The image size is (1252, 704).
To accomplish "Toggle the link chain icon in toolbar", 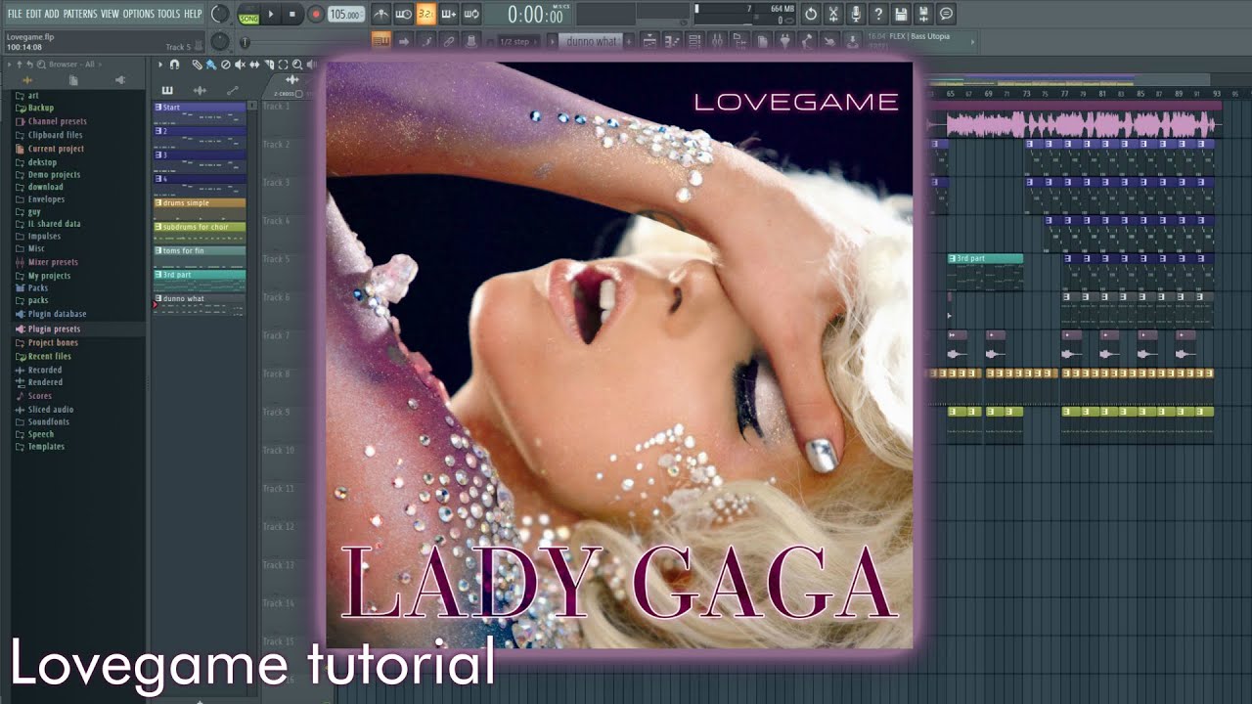I will tap(449, 41).
